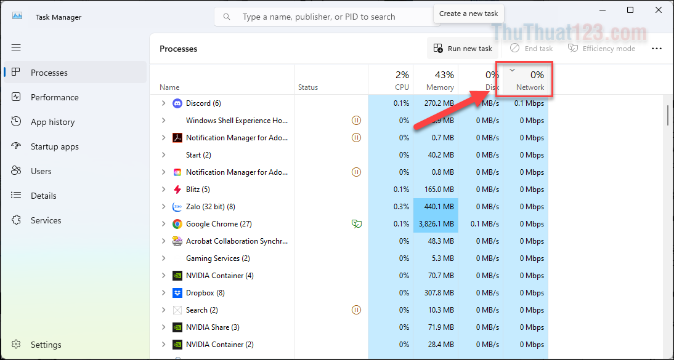Screen dimensions: 674x360
Task: Click the Search process icon
Action: (x=177, y=310)
